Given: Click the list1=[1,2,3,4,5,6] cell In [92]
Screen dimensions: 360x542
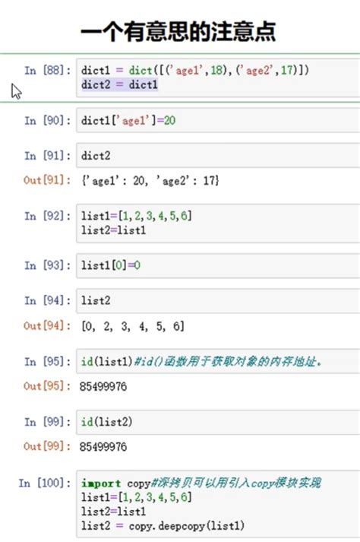Looking at the screenshot, I should 218,223.
